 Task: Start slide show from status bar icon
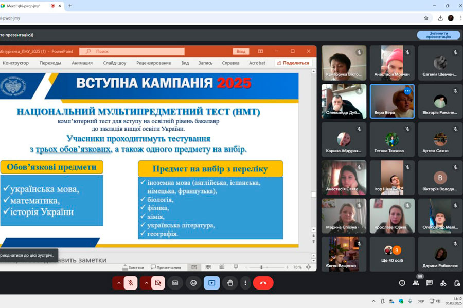tap(236, 267)
